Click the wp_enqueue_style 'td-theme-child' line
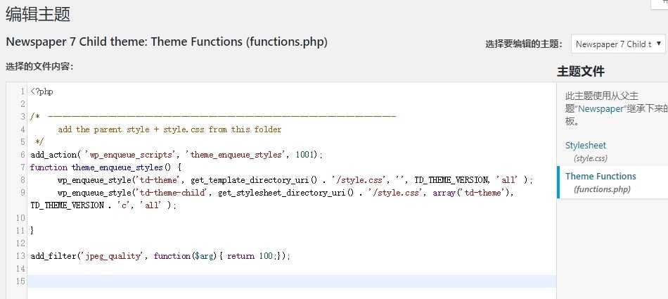Screen dimensions: 668x299 point(281,193)
